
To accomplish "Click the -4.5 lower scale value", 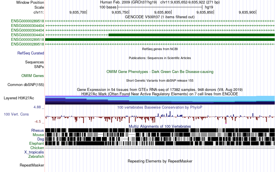I will (38, 121).
